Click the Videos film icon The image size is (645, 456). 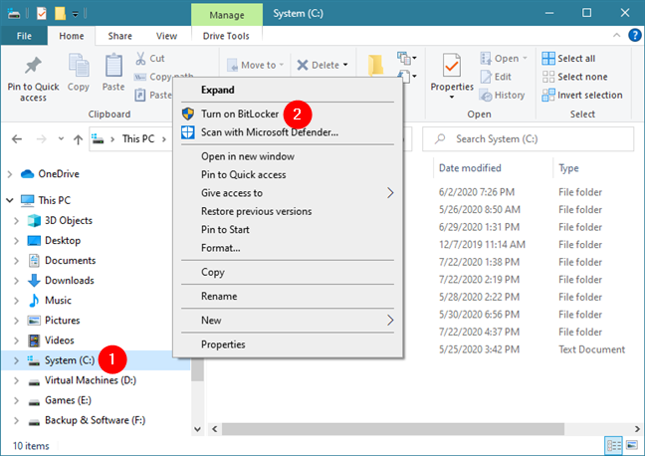pos(34,341)
